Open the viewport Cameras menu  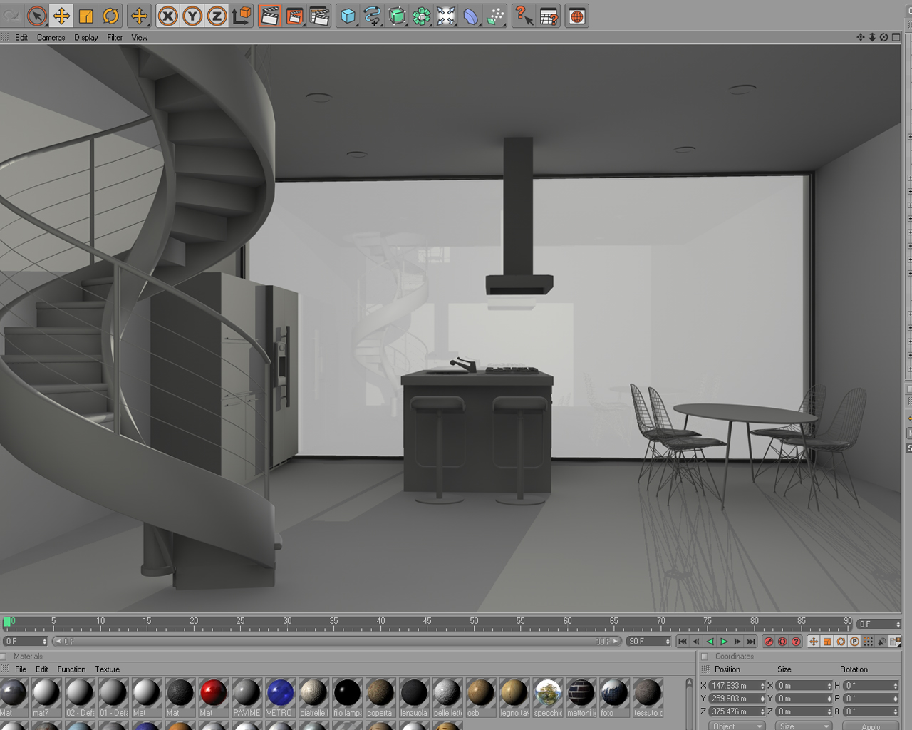coord(51,37)
